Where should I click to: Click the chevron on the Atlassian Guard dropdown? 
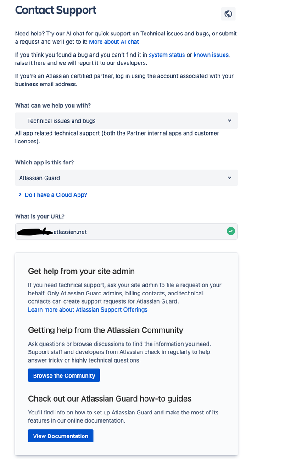click(229, 178)
